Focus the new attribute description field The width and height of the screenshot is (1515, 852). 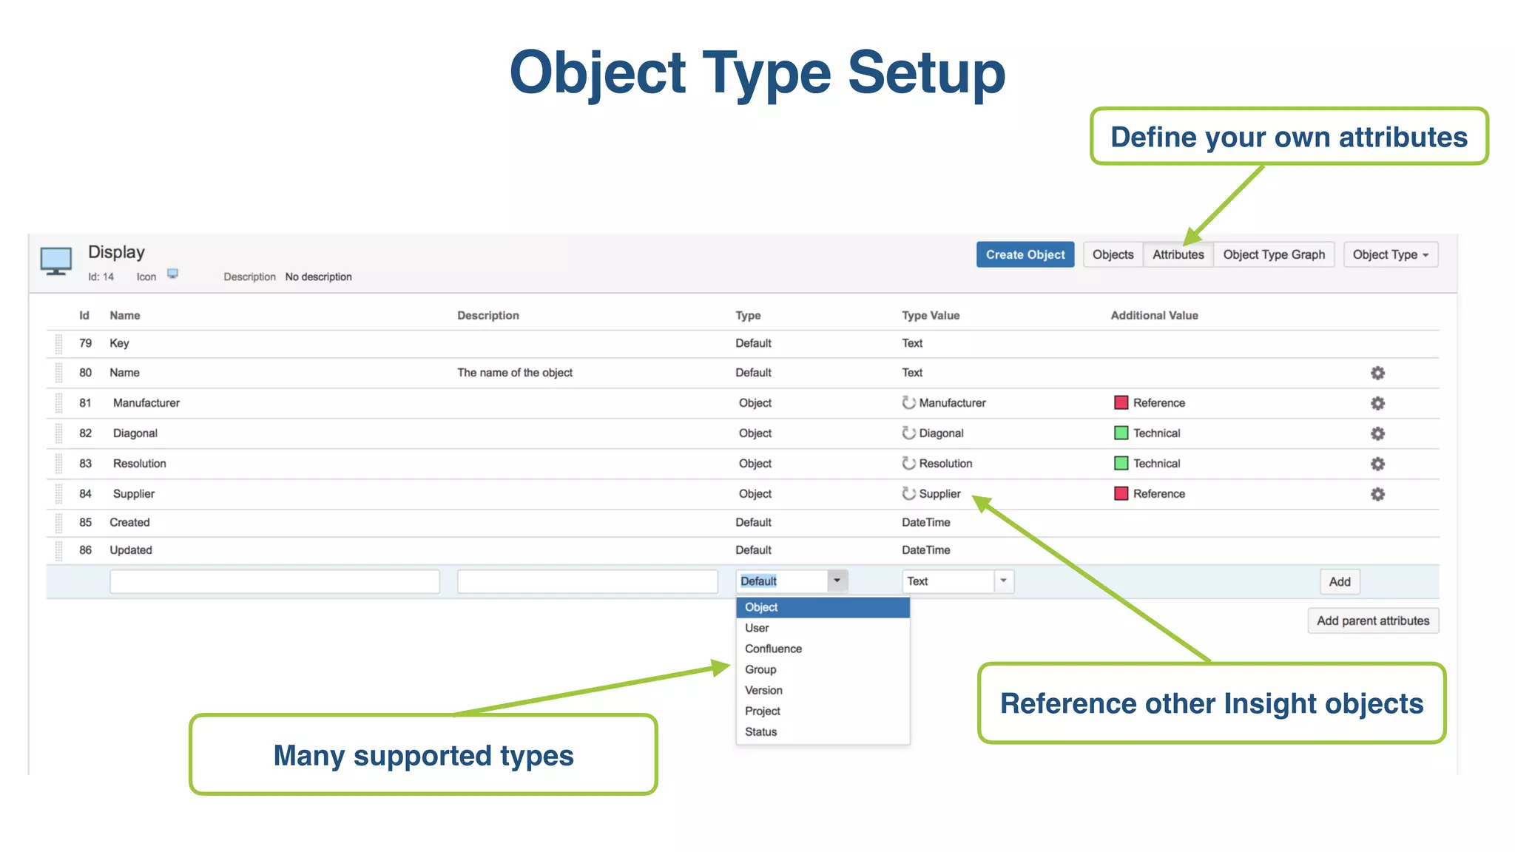(587, 581)
